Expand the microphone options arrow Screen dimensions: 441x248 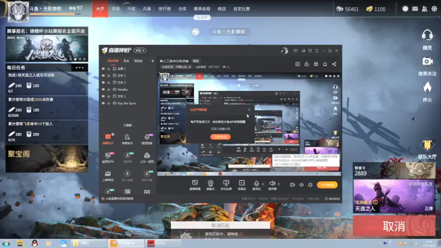click(263, 184)
